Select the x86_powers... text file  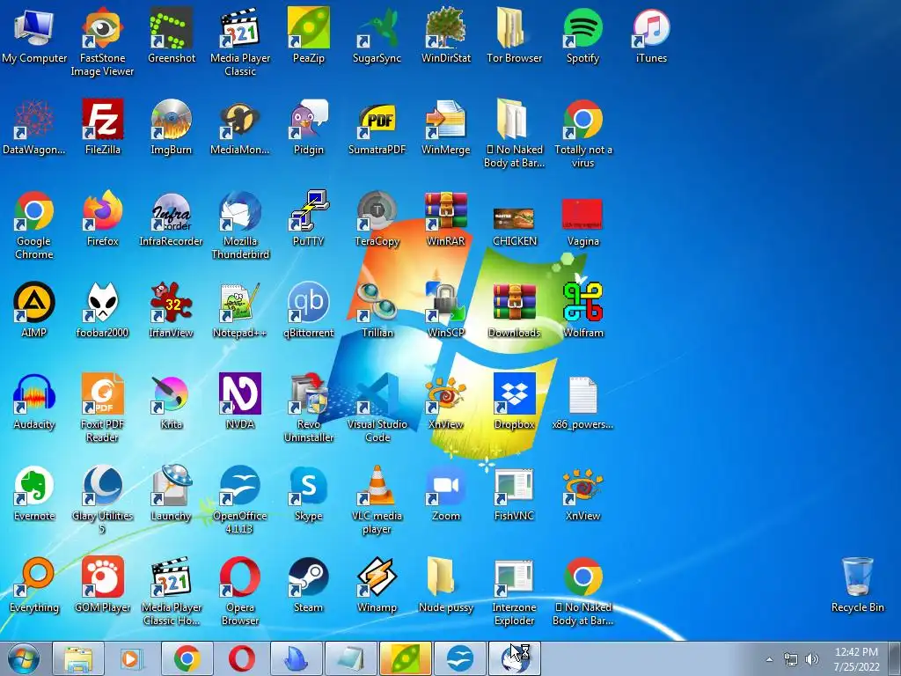pyautogui.click(x=582, y=401)
